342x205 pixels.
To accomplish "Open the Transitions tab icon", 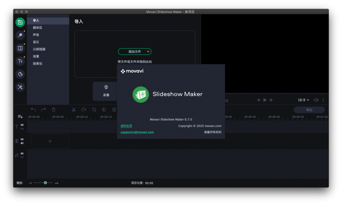I will (x=20, y=48).
